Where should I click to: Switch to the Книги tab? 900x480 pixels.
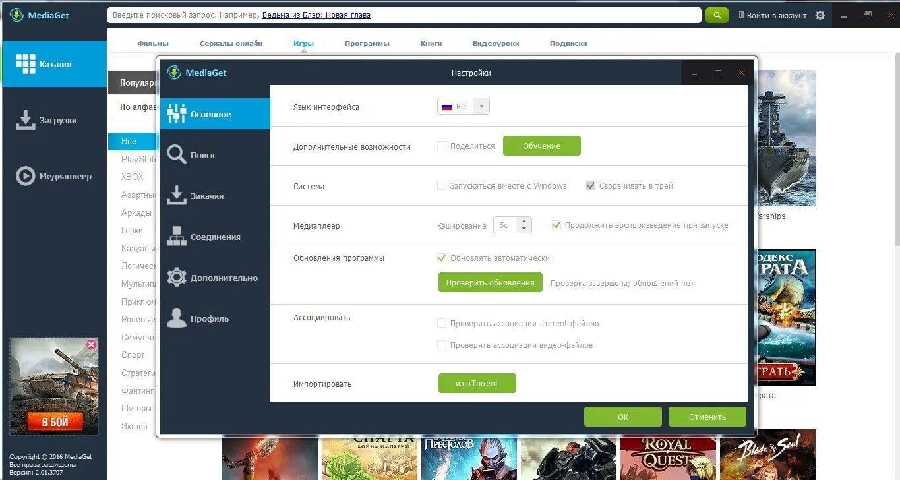(431, 44)
